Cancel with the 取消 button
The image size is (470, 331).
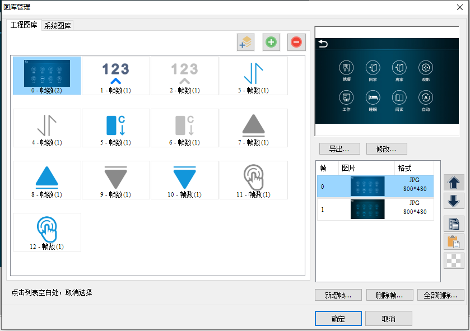point(389,319)
